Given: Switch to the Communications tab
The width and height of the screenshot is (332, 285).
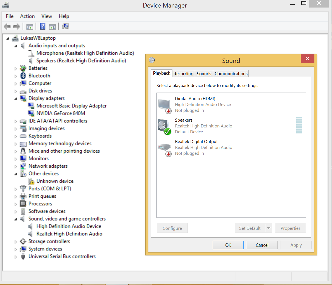Looking at the screenshot, I should [x=231, y=74].
